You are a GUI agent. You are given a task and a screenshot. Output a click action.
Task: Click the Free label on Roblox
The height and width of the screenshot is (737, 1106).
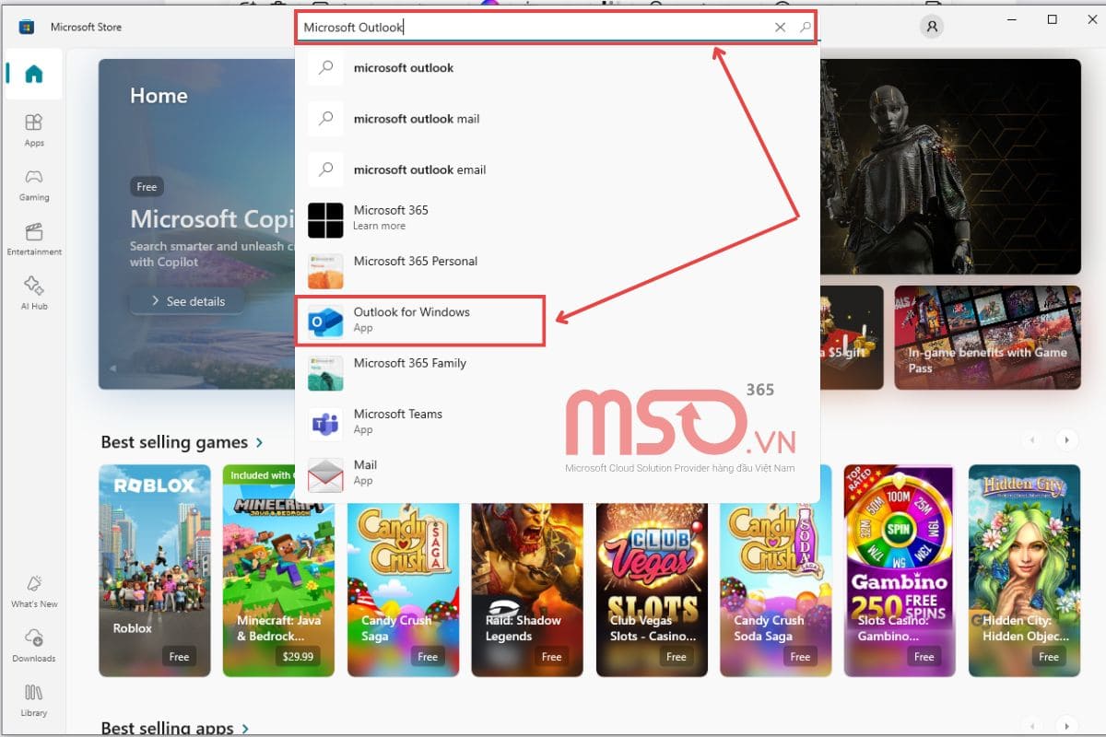179,657
